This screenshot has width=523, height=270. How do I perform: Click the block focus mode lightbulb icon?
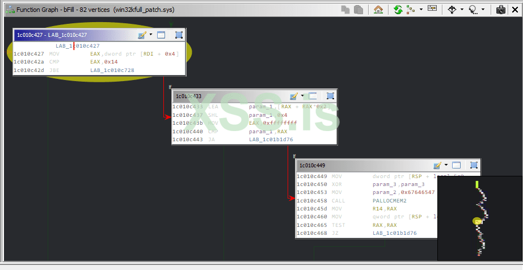(x=473, y=10)
